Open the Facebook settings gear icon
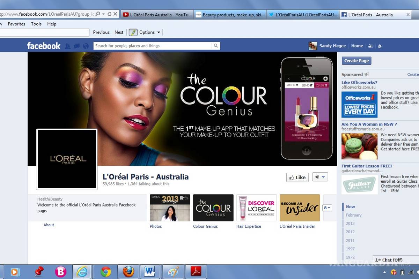 380,46
